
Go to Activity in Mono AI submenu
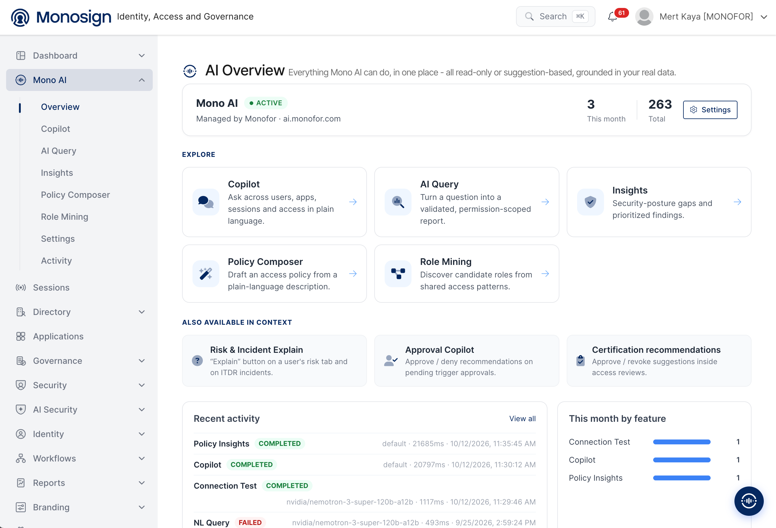(56, 261)
